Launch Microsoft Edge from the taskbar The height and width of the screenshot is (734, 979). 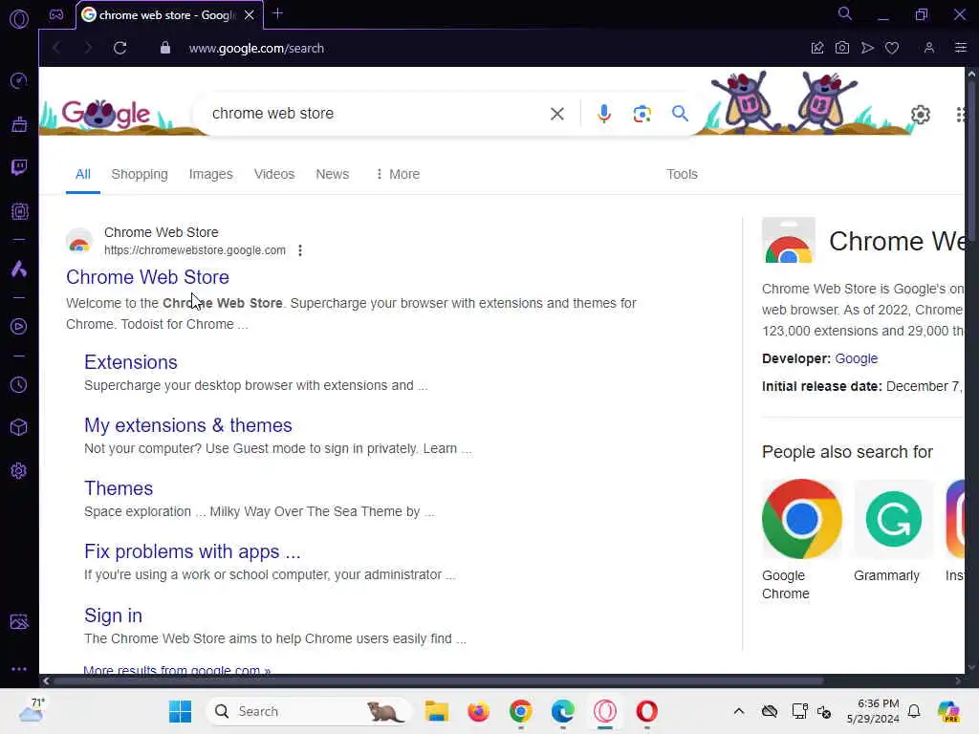click(x=562, y=711)
